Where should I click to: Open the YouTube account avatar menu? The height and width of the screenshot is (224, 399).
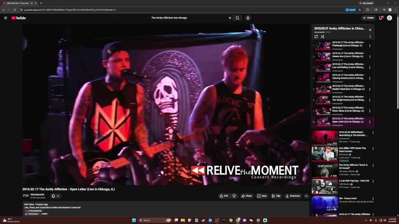pyautogui.click(x=389, y=18)
